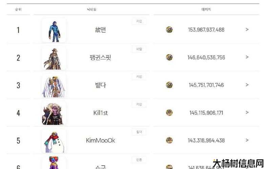Click the emblem icon beside 146,640,536,756

point(169,57)
